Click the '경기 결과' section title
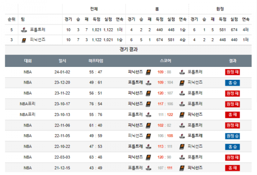 128,49
